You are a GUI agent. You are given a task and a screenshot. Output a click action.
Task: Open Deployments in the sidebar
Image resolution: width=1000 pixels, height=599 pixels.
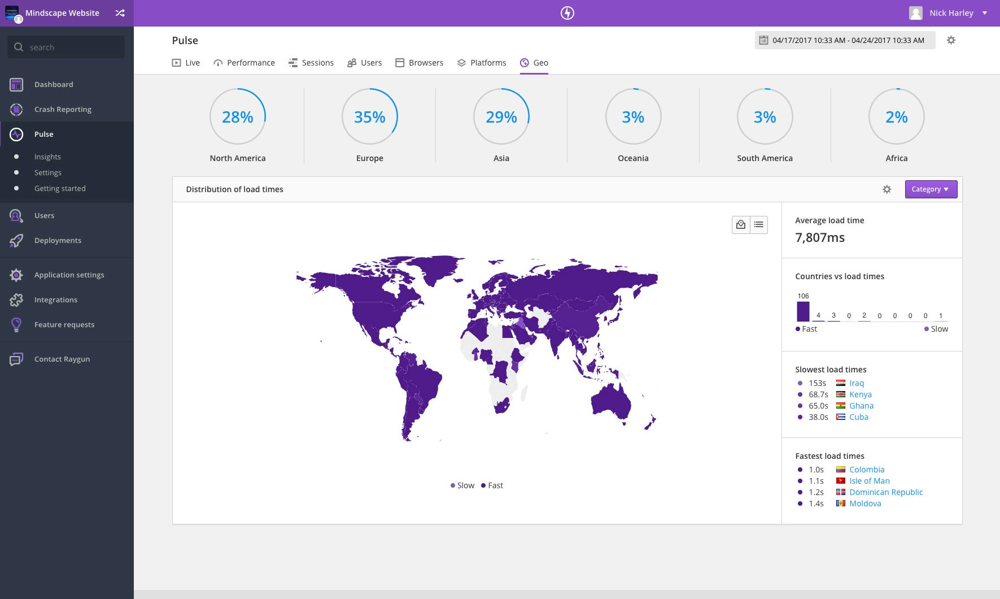point(58,240)
